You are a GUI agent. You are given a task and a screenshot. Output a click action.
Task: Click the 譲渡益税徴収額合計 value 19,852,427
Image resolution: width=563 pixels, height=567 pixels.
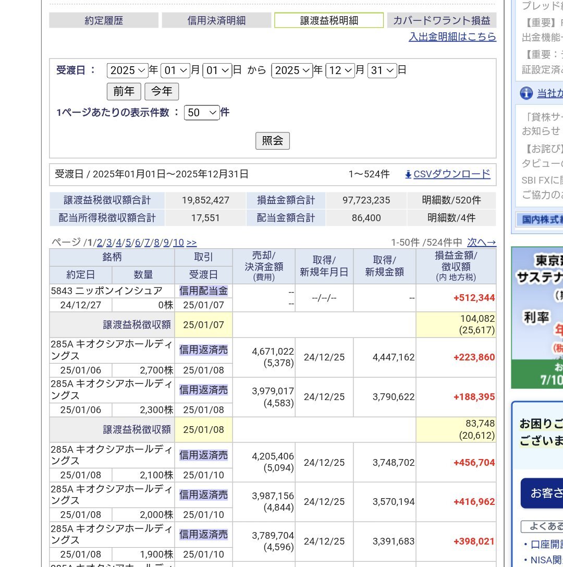[205, 200]
